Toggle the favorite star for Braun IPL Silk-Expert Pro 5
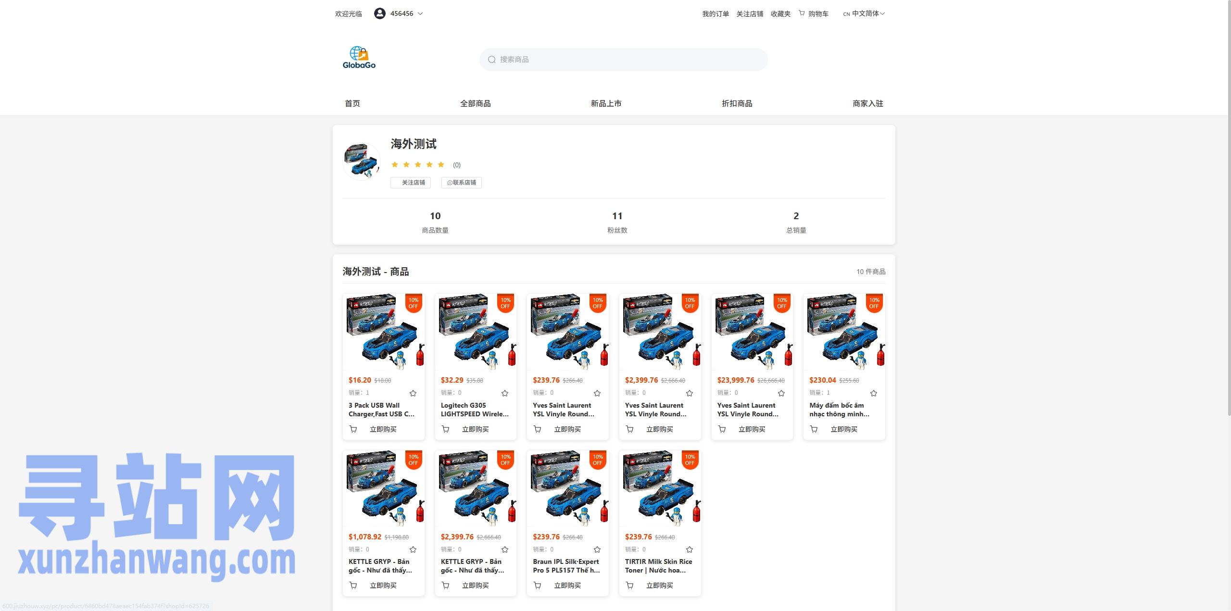Viewport: 1231px width, 611px height. pos(597,549)
